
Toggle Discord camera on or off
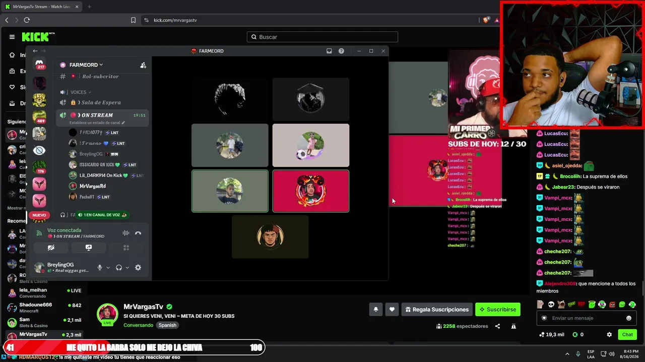click(x=51, y=247)
